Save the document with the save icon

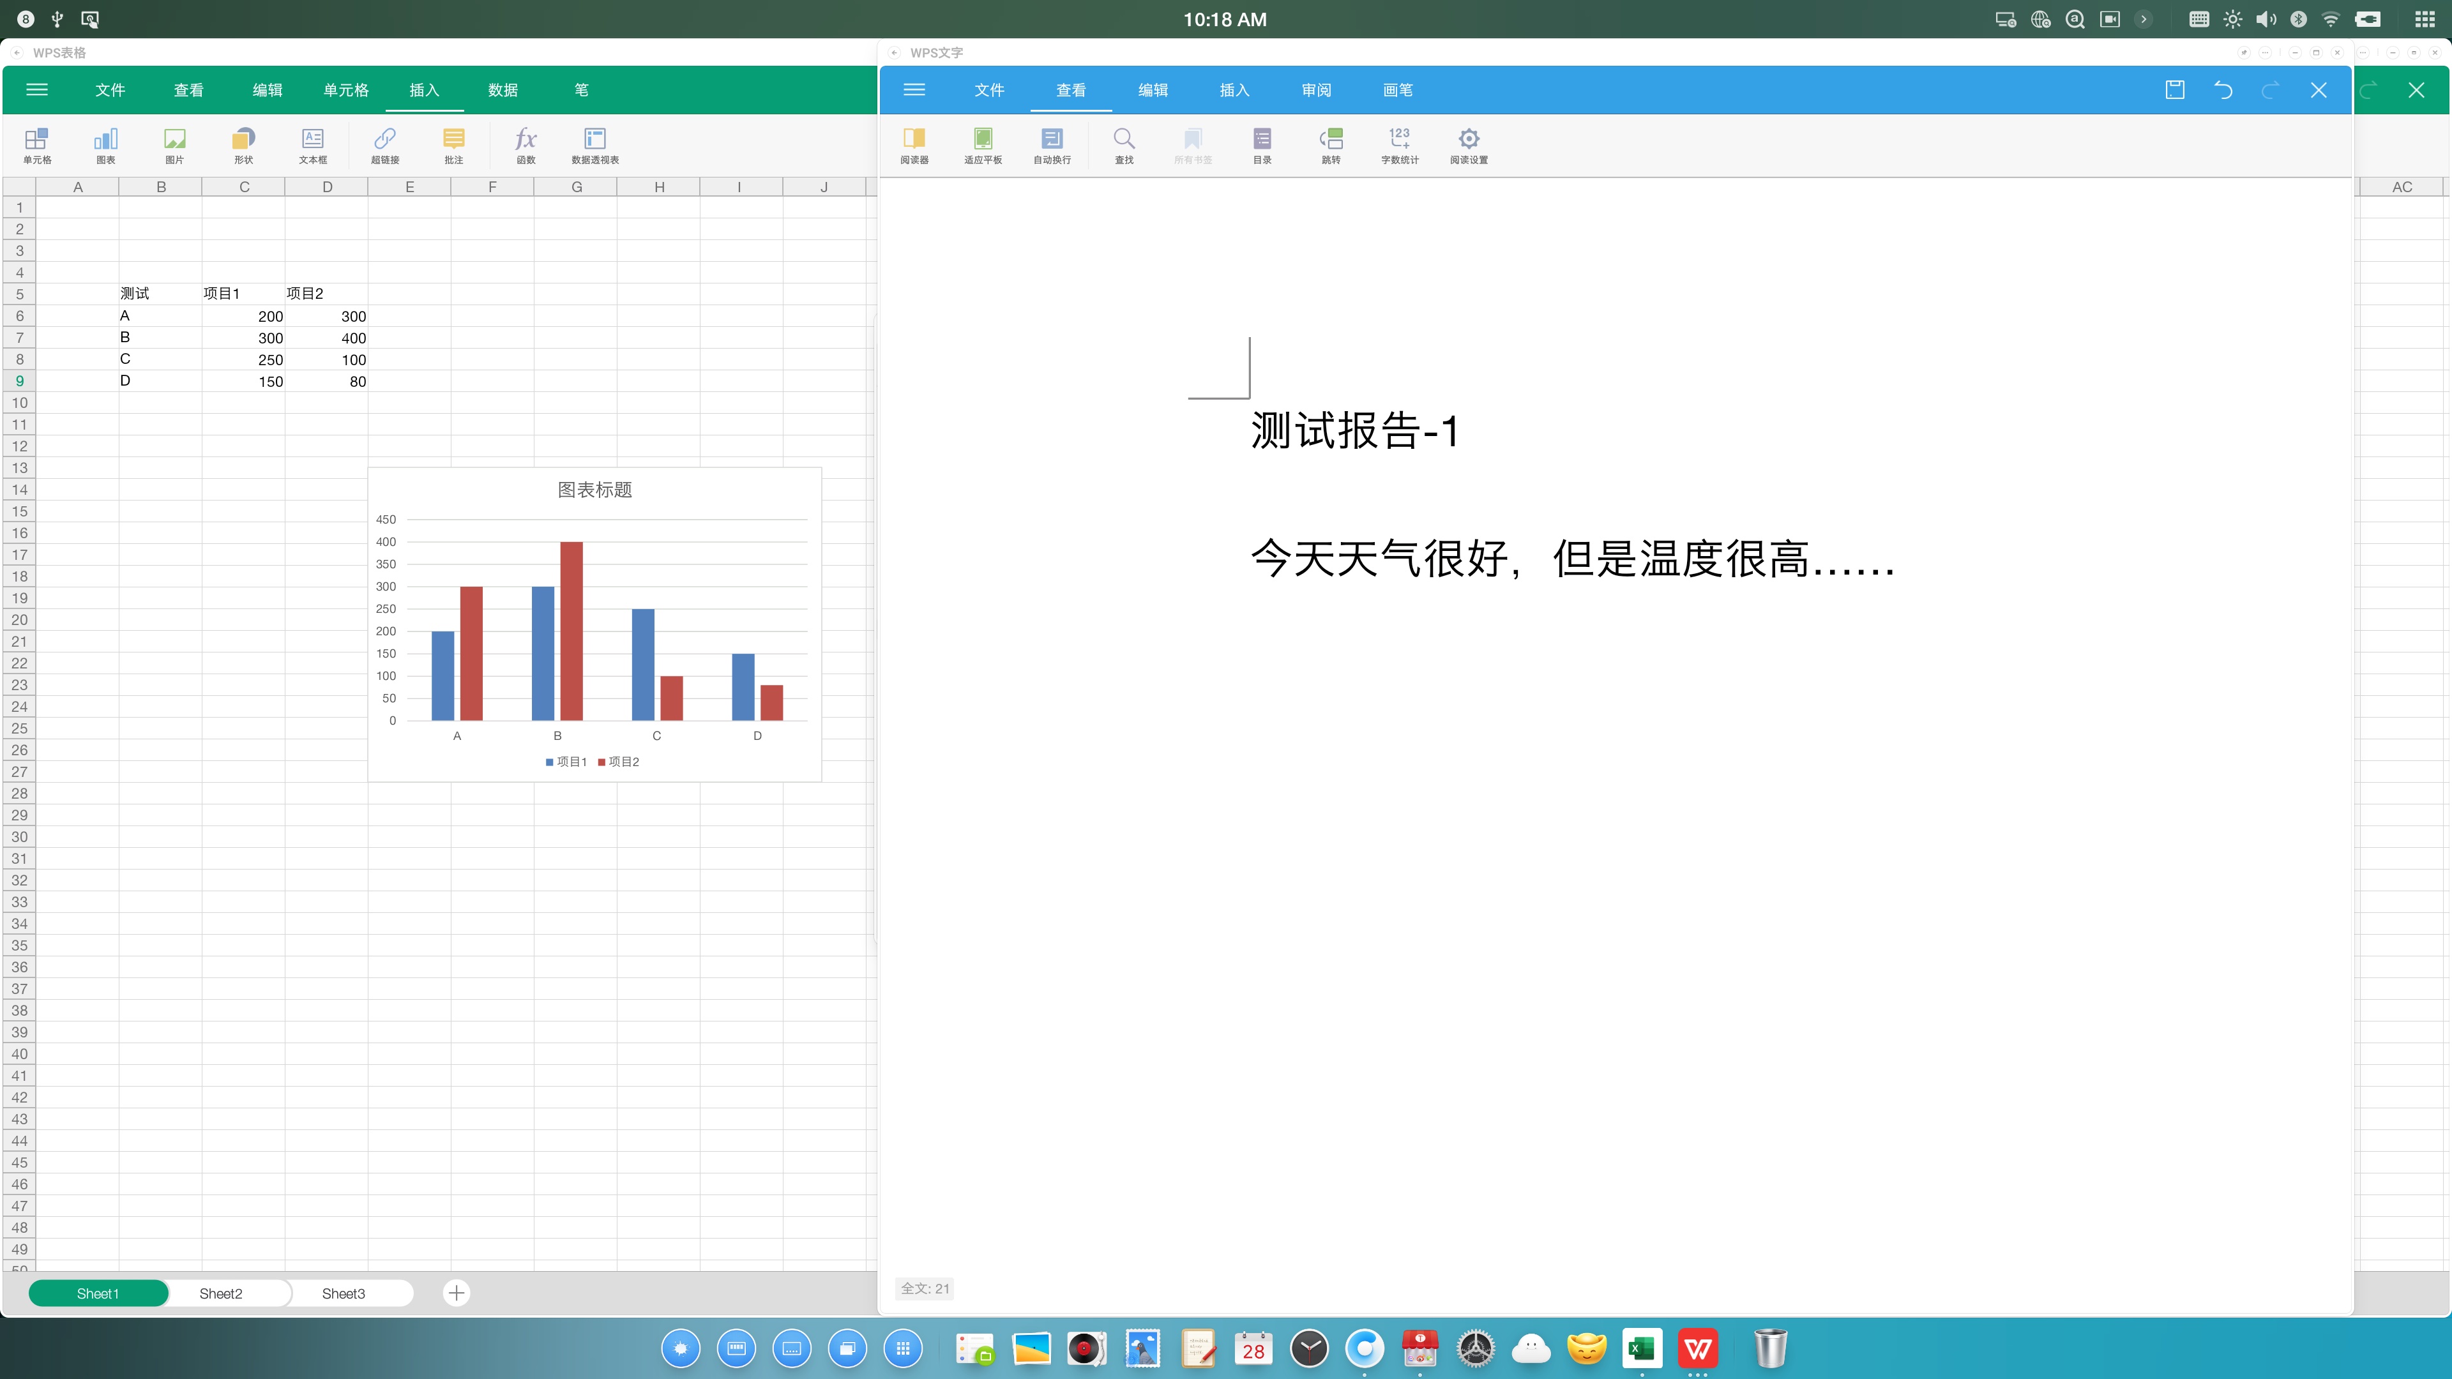(x=2175, y=89)
